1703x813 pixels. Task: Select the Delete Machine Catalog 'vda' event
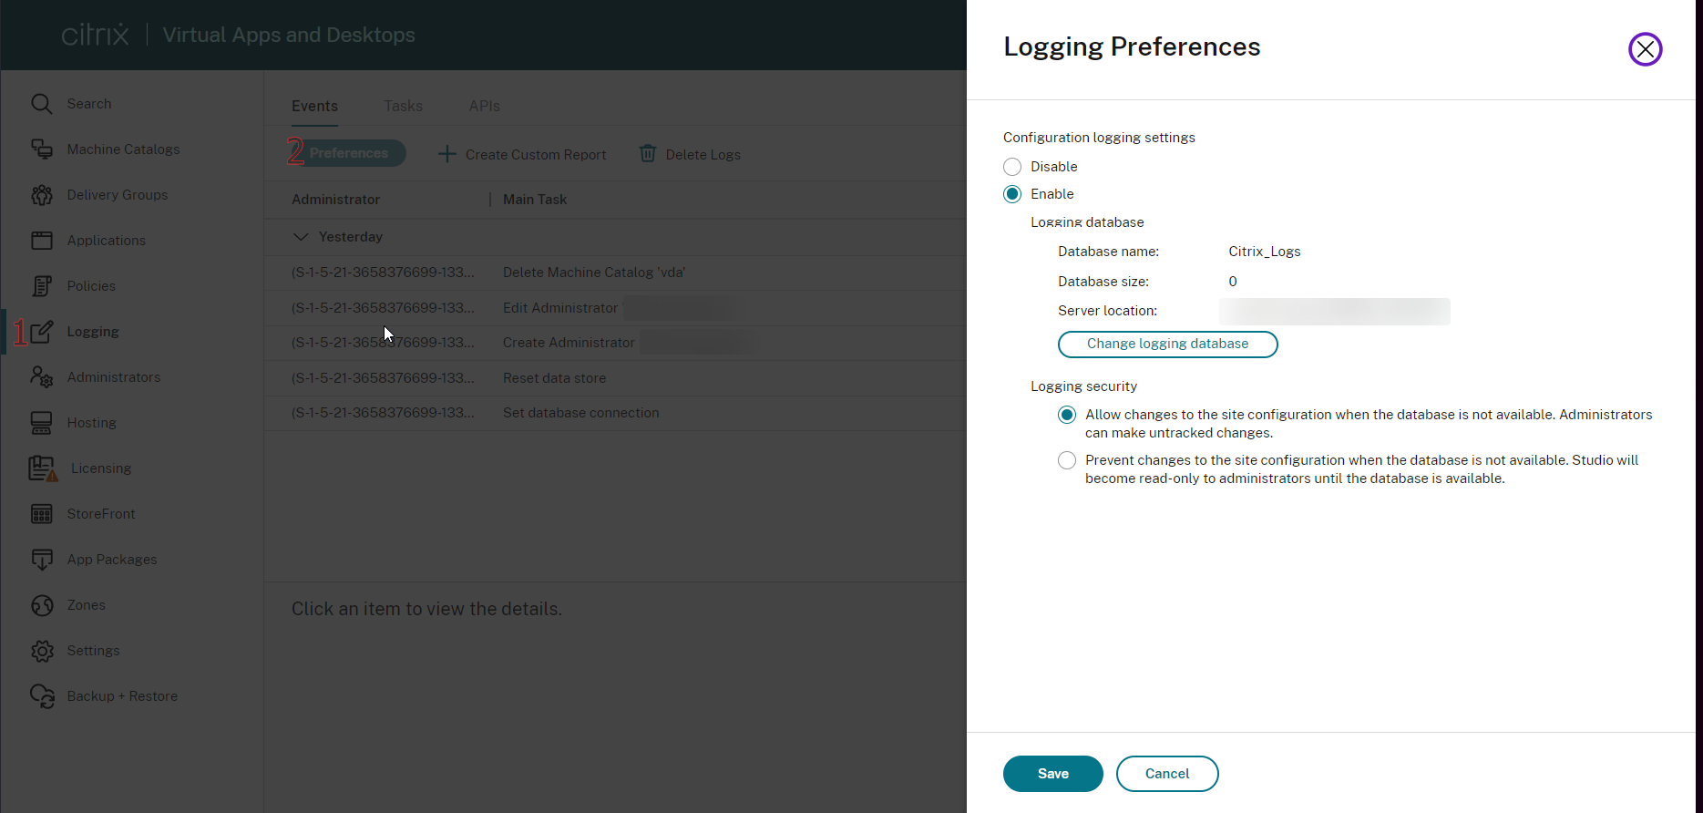tap(615, 273)
